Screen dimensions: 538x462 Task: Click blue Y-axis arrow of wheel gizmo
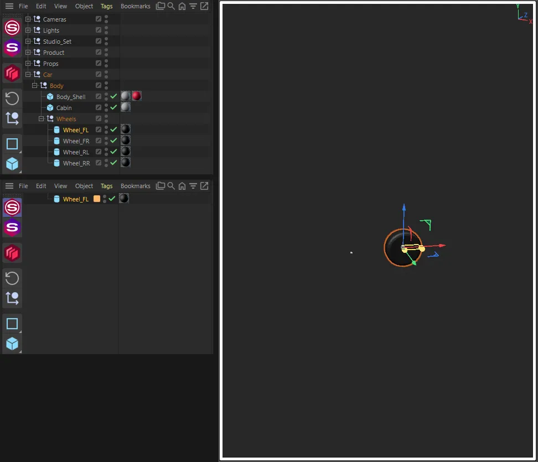[404, 207]
